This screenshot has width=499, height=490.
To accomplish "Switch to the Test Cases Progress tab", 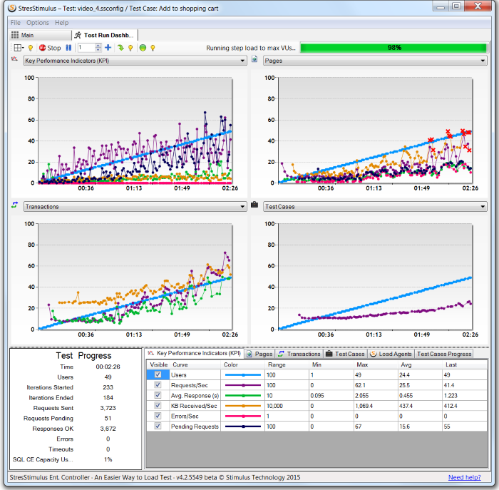I will point(444,354).
